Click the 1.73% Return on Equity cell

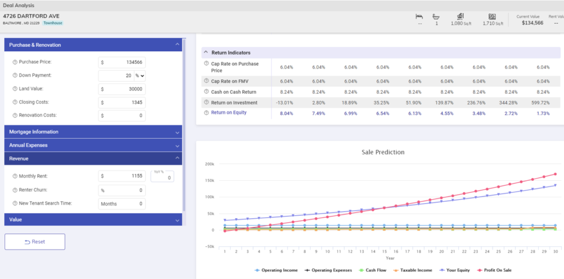click(x=543, y=114)
